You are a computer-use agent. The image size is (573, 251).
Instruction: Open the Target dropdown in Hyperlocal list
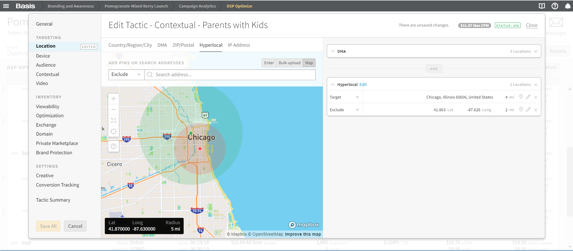[x=345, y=97]
